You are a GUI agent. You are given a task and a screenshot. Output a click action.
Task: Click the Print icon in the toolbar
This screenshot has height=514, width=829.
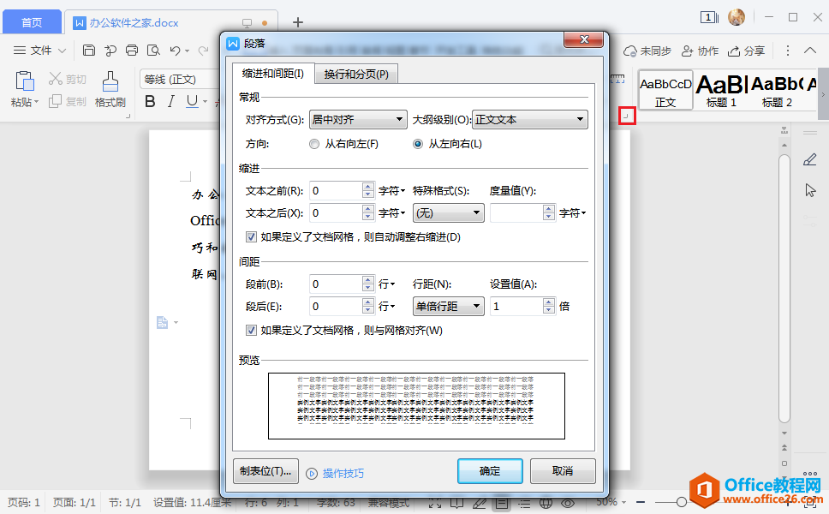[132, 51]
